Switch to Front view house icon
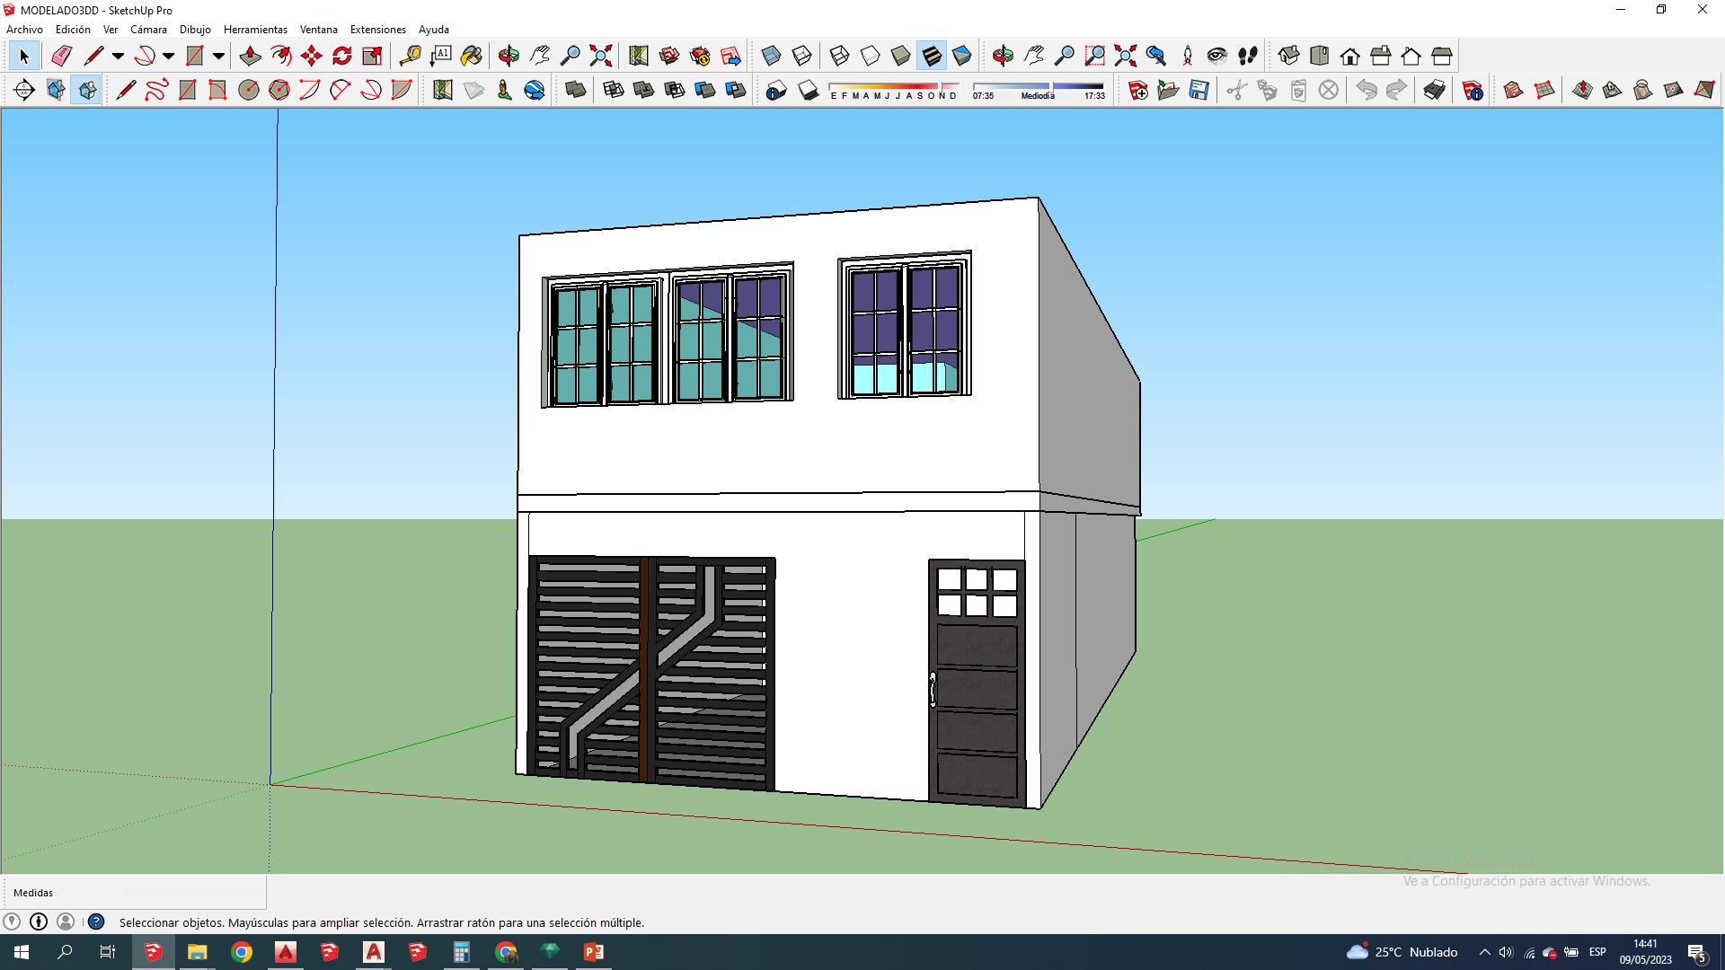 pyautogui.click(x=1349, y=57)
